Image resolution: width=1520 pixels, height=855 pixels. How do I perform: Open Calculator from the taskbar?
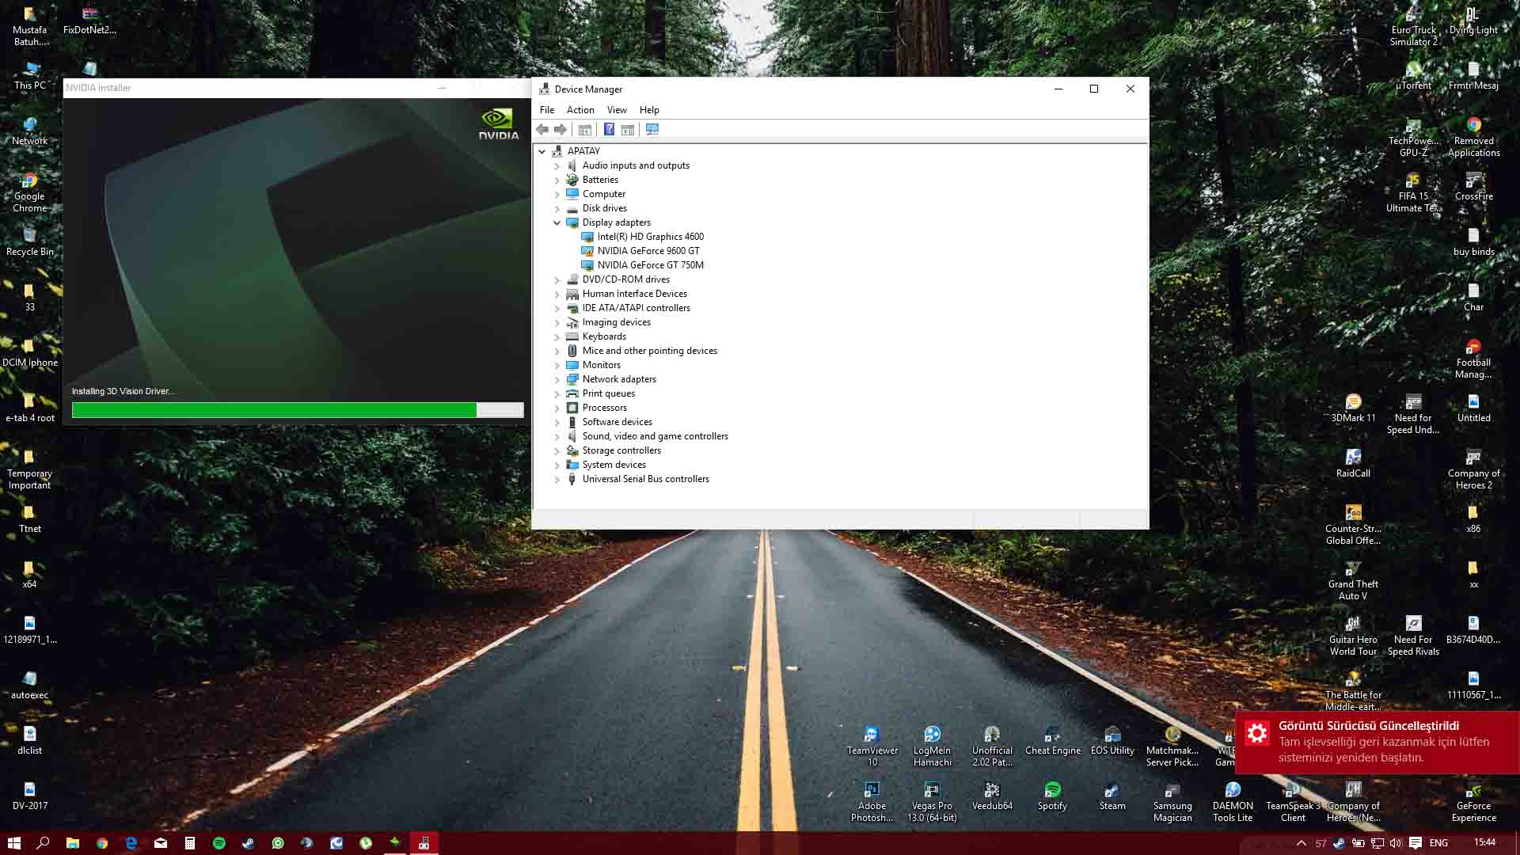[190, 843]
